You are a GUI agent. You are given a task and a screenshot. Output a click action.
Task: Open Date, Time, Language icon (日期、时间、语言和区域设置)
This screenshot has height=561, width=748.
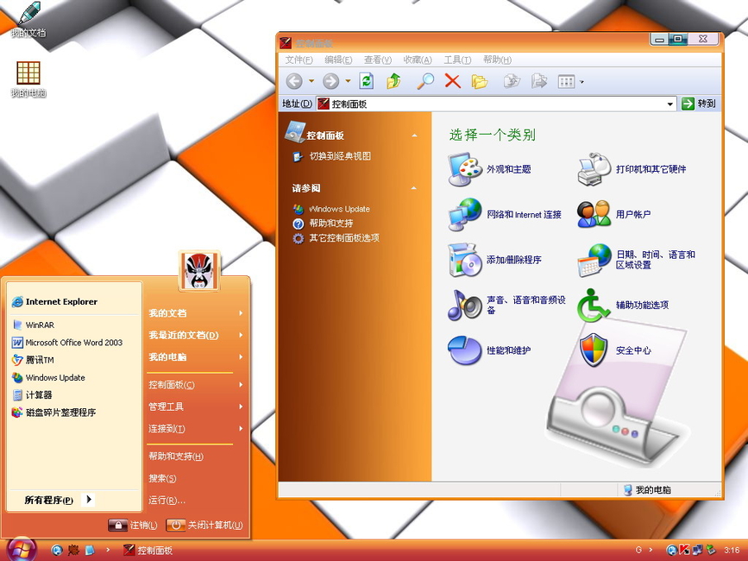(594, 260)
